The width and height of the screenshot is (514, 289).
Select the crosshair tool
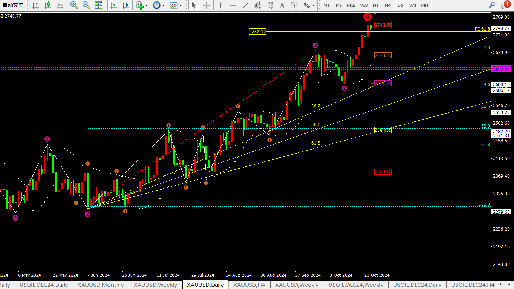coord(206,5)
